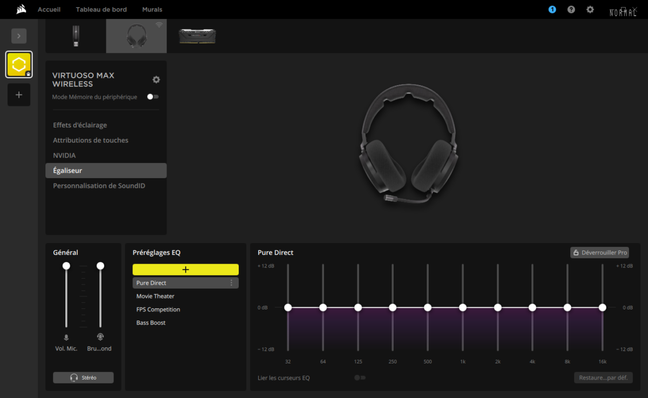
Task: Open iCUE settings with the gear icon
Action: [590, 9]
